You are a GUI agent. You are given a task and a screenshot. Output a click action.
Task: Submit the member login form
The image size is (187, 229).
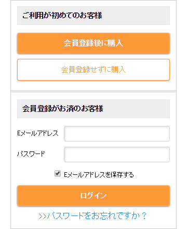(x=94, y=196)
